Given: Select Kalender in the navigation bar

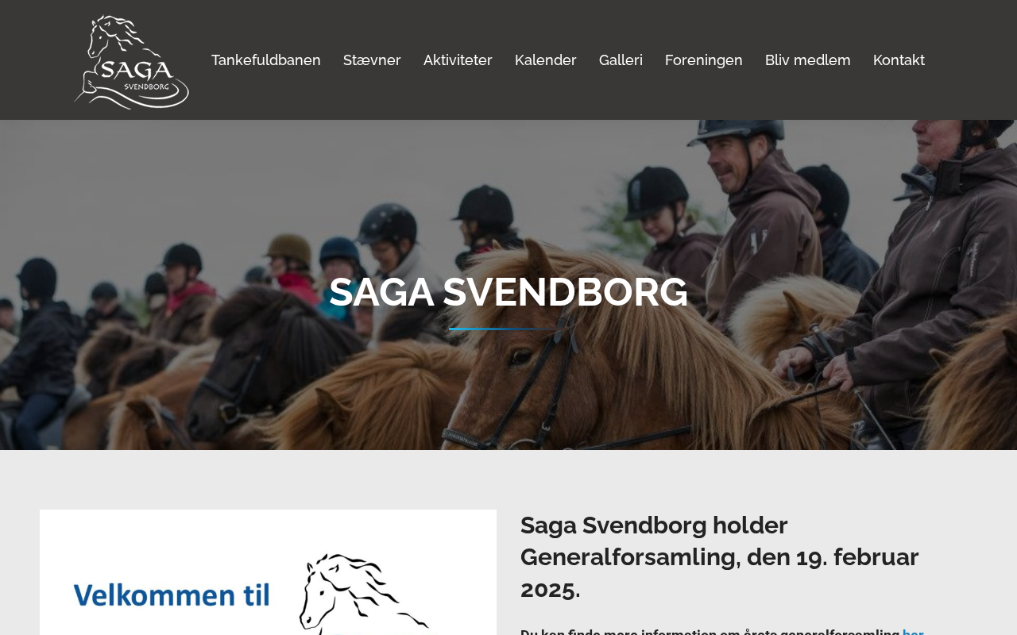Looking at the screenshot, I should [546, 60].
